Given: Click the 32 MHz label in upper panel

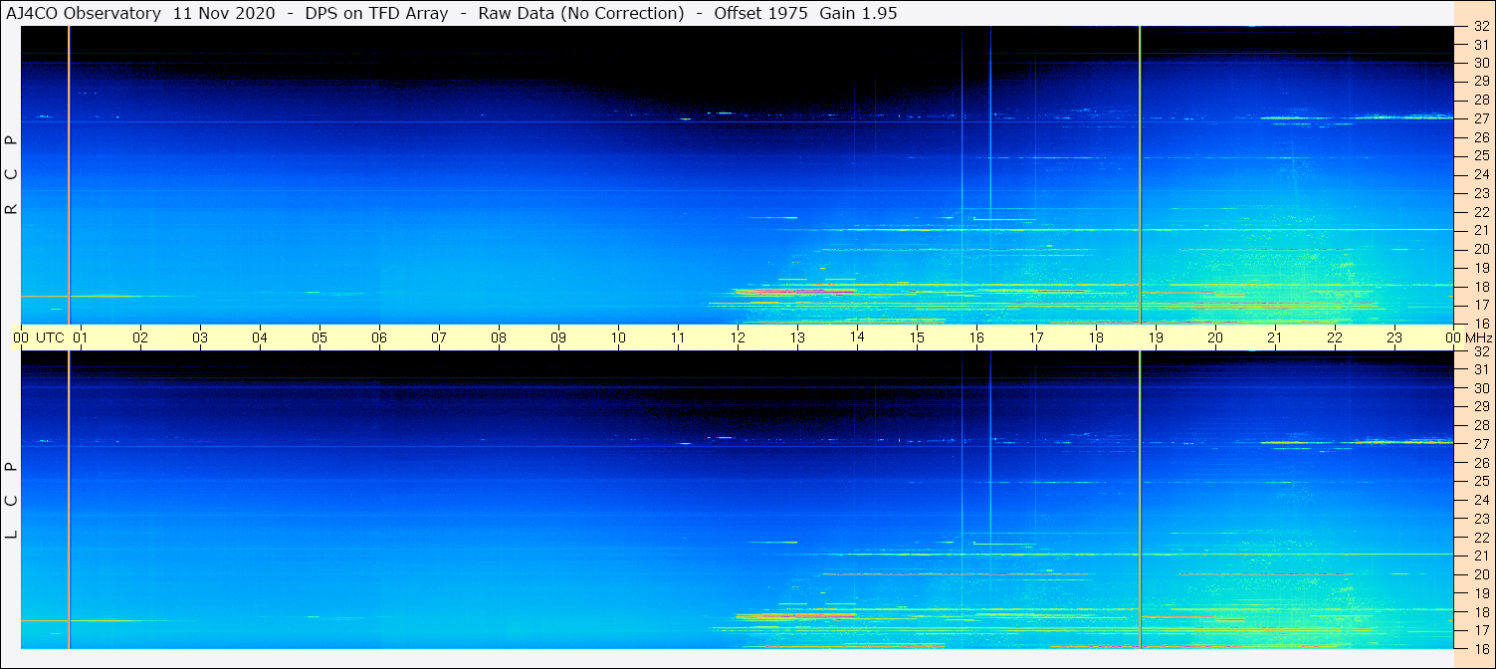Looking at the screenshot, I should click(x=1480, y=27).
